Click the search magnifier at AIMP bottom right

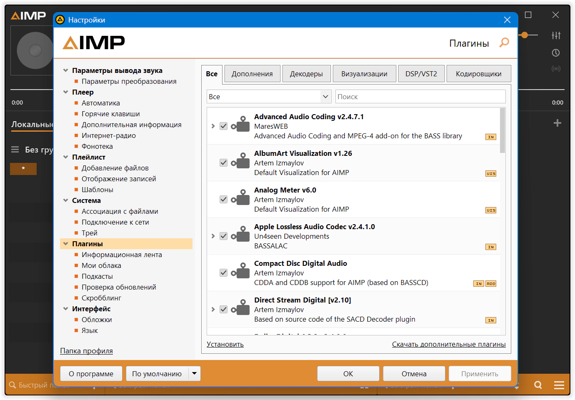(538, 385)
